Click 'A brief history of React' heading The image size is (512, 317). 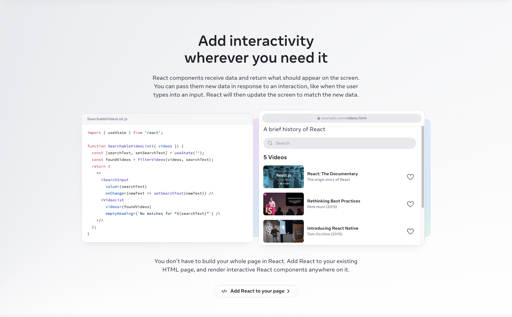294,129
